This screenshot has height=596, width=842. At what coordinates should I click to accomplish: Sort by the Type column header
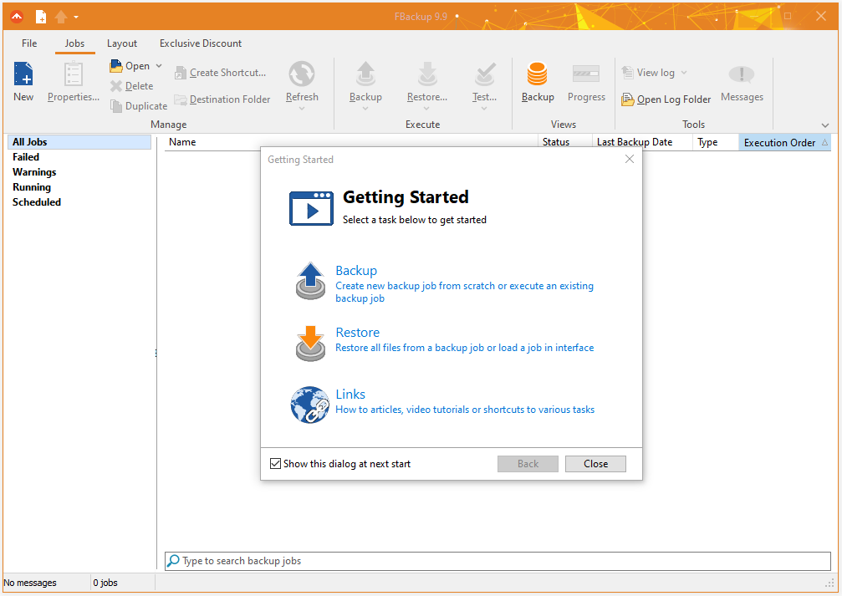click(716, 142)
